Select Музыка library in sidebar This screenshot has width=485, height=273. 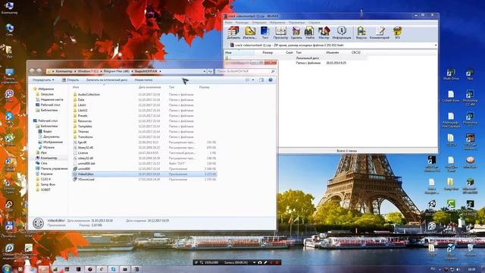48,147
